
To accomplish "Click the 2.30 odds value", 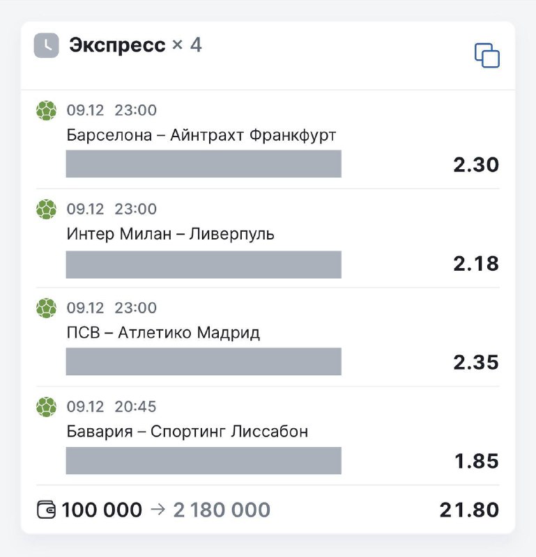I will pyautogui.click(x=476, y=165).
